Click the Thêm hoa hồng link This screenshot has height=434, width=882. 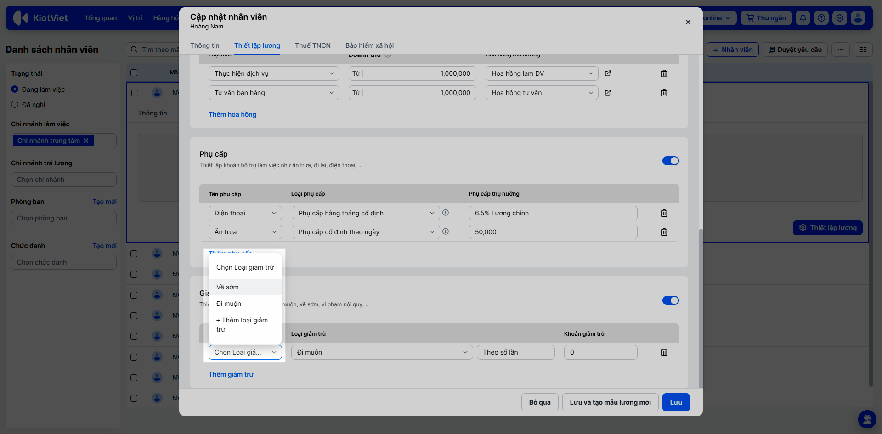click(232, 114)
